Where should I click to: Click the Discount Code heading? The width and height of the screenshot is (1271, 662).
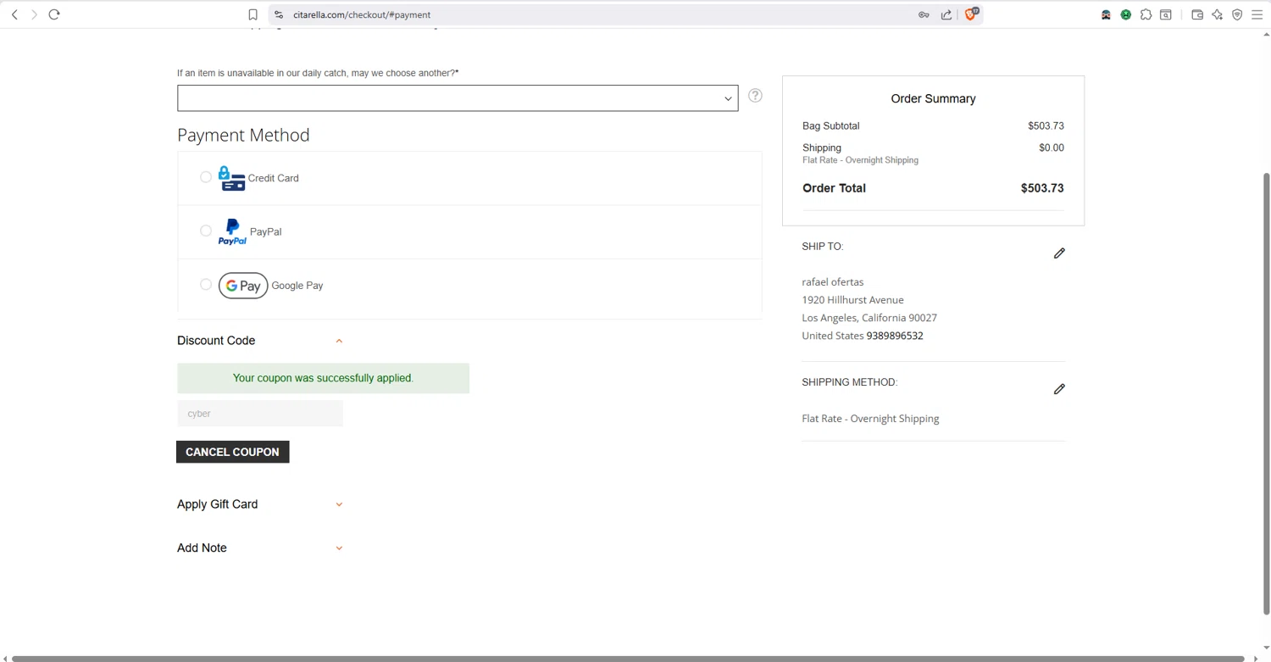pyautogui.click(x=216, y=341)
